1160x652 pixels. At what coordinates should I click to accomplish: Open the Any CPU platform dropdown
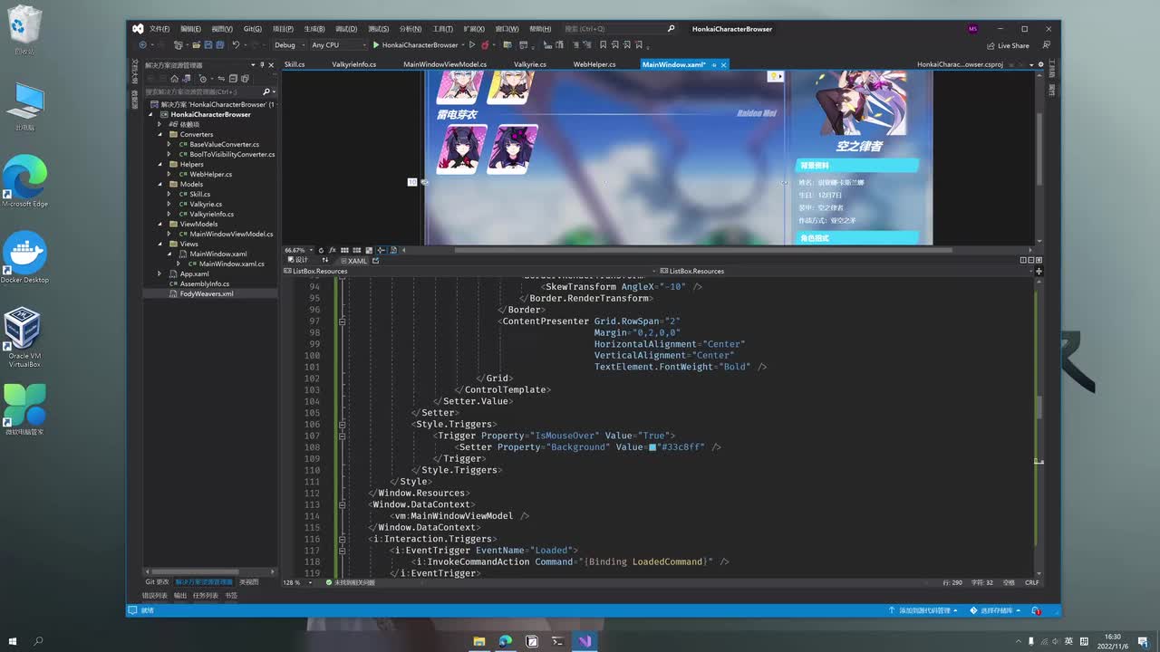[338, 45]
